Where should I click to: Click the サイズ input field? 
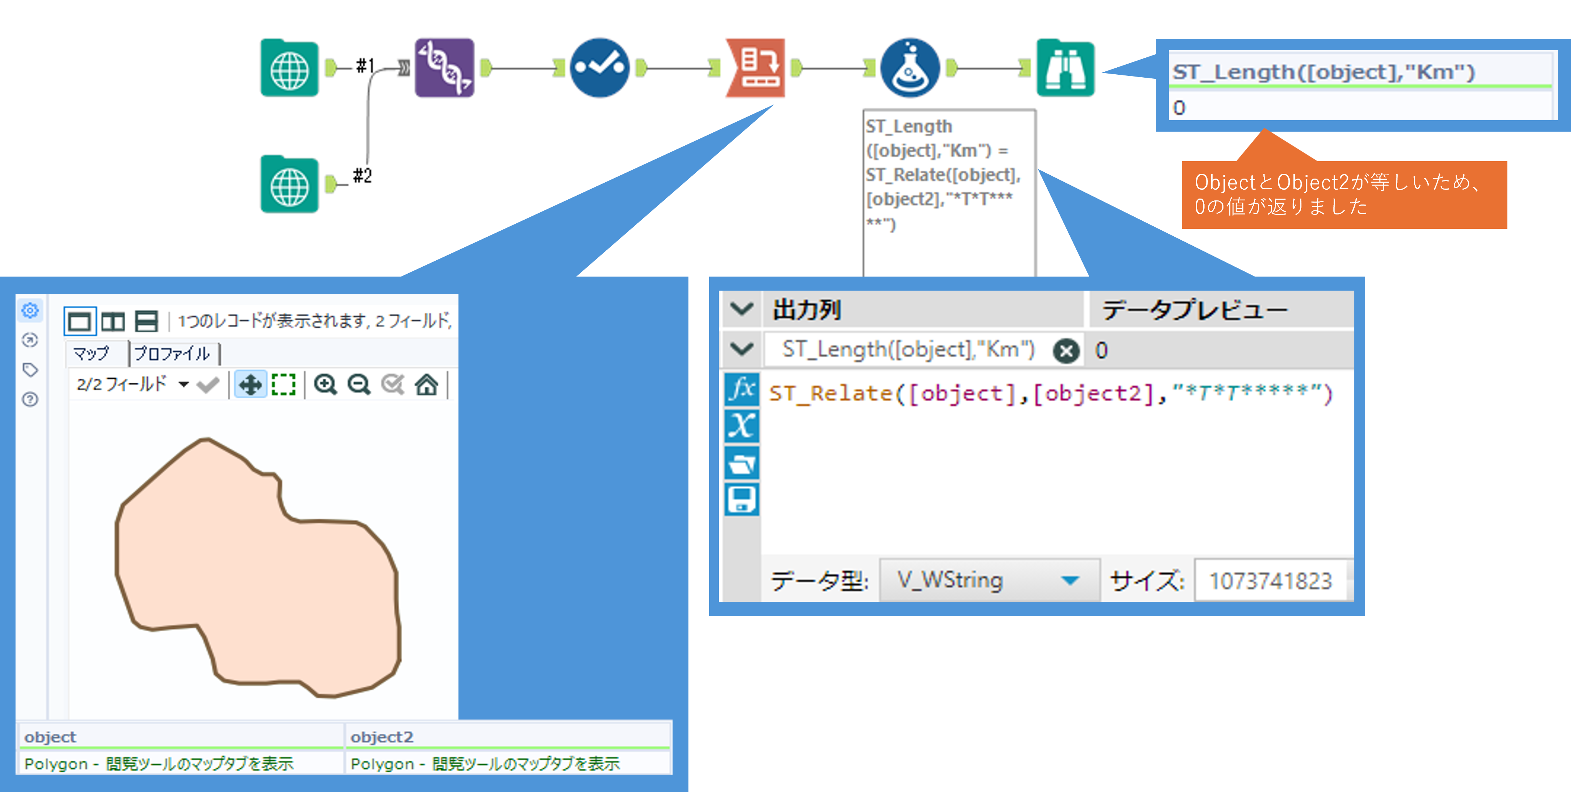(x=1270, y=581)
